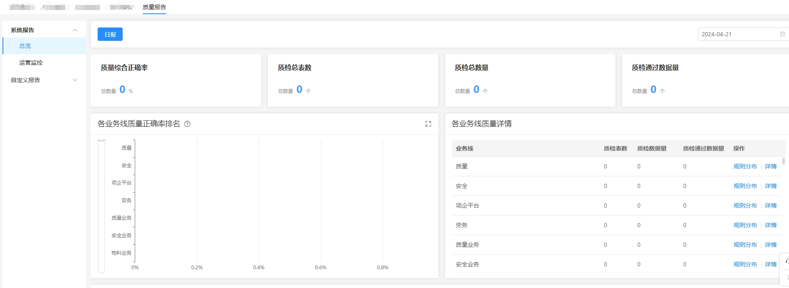Click the 日报 button
Image resolution: width=789 pixels, height=288 pixels.
pos(110,34)
